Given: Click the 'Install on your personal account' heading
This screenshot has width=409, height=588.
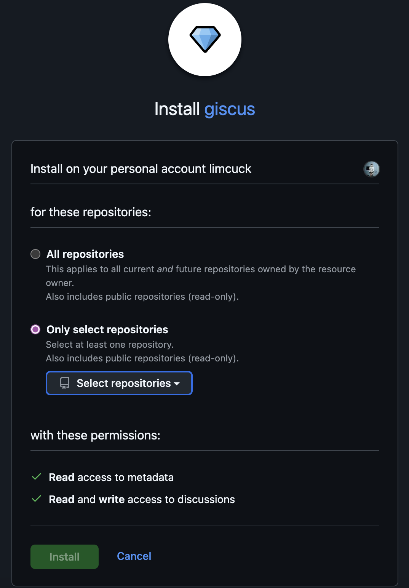Looking at the screenshot, I should [141, 169].
